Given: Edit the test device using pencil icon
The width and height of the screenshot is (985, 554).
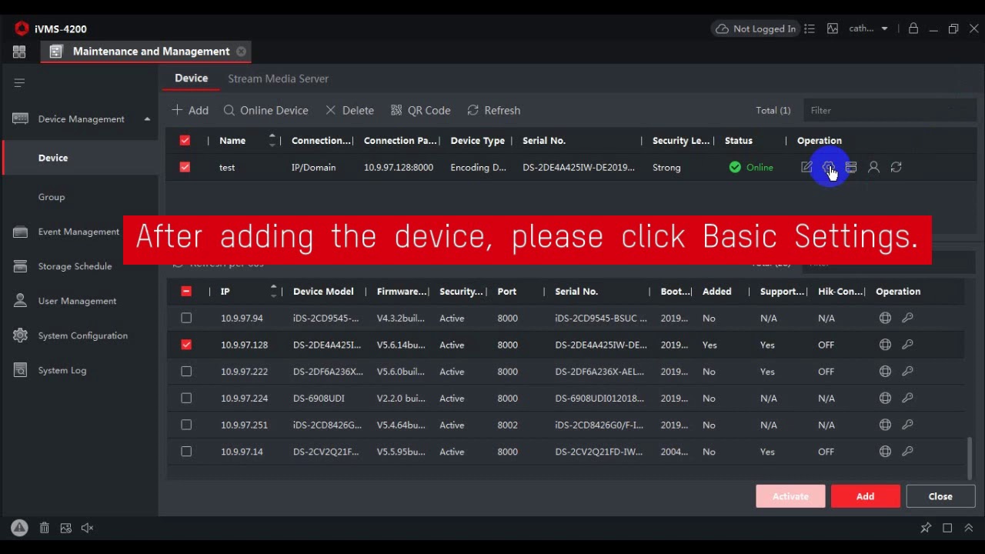Looking at the screenshot, I should tap(806, 167).
